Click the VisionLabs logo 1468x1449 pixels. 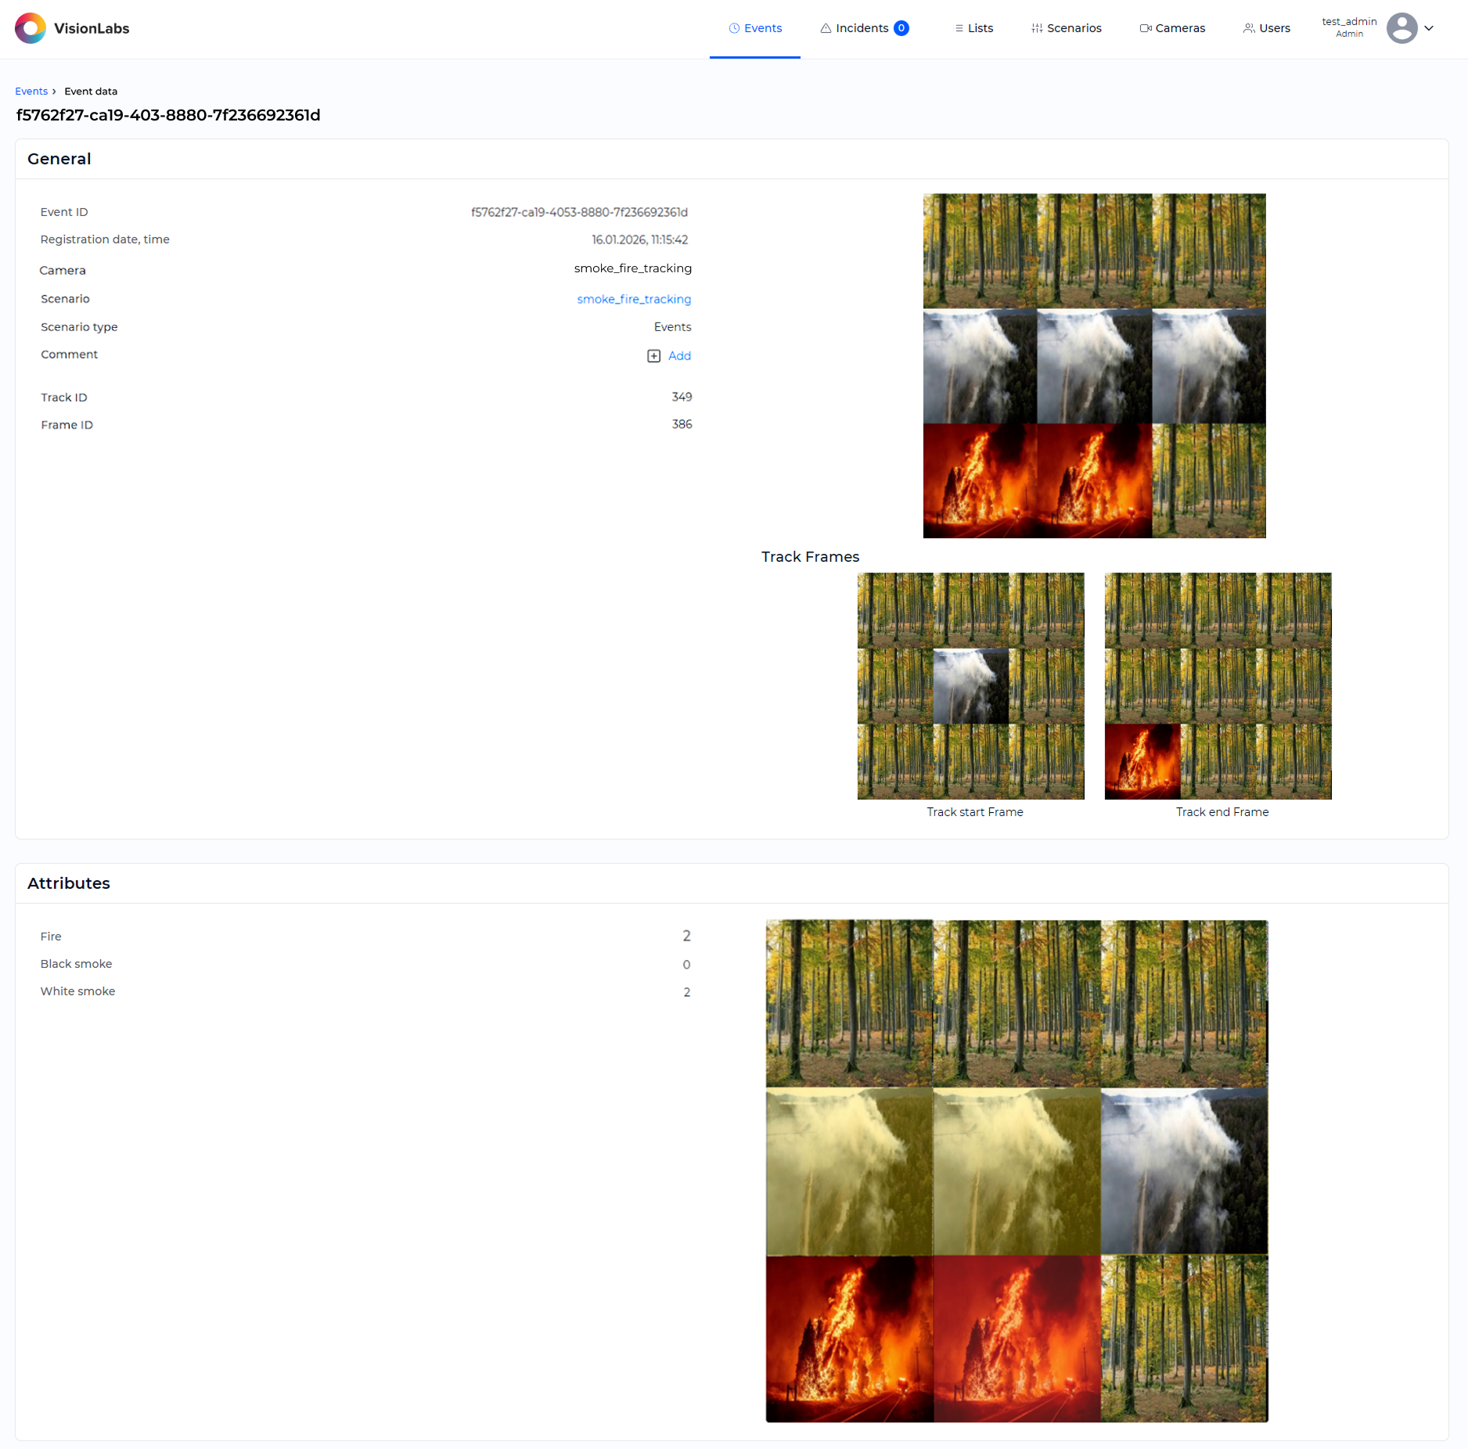(31, 28)
